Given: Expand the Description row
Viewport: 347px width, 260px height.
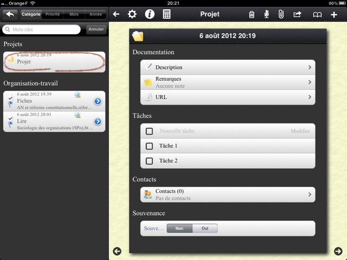Looking at the screenshot, I should point(228,67).
